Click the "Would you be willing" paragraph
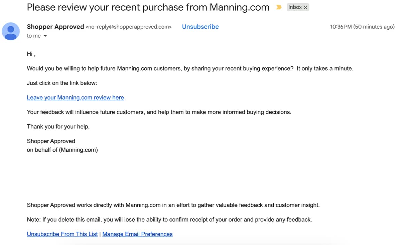Image resolution: width=401 pixels, height=245 pixels. click(190, 68)
